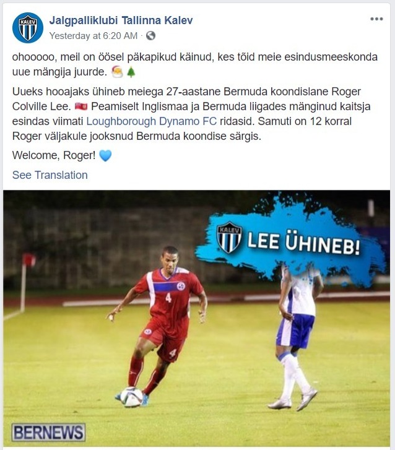
Task: Click the public globe privacy icon
Action: click(x=150, y=36)
